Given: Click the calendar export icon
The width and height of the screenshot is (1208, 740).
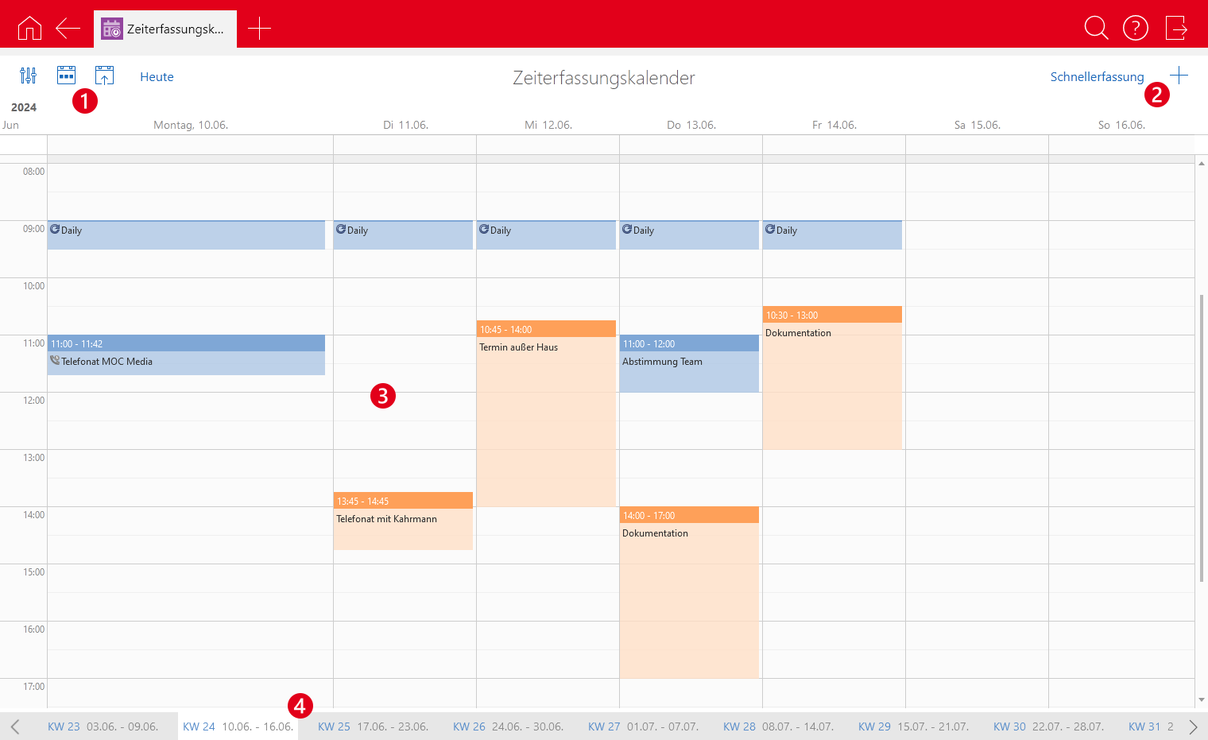Looking at the screenshot, I should click(x=104, y=76).
